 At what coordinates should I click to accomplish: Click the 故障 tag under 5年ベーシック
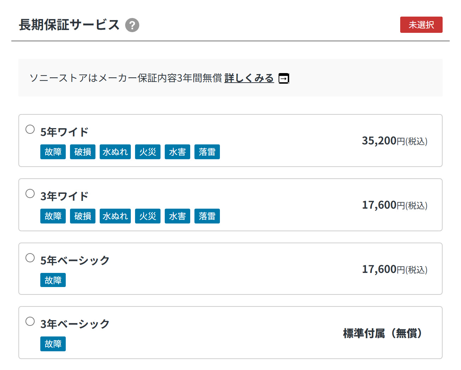53,280
